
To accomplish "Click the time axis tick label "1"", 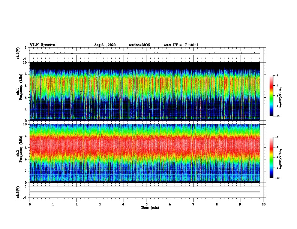I will click(x=53, y=204).
